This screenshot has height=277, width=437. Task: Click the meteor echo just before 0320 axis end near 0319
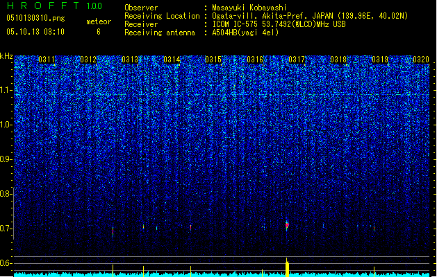(x=374, y=229)
